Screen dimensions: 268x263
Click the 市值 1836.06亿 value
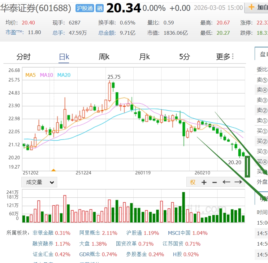point(176,33)
